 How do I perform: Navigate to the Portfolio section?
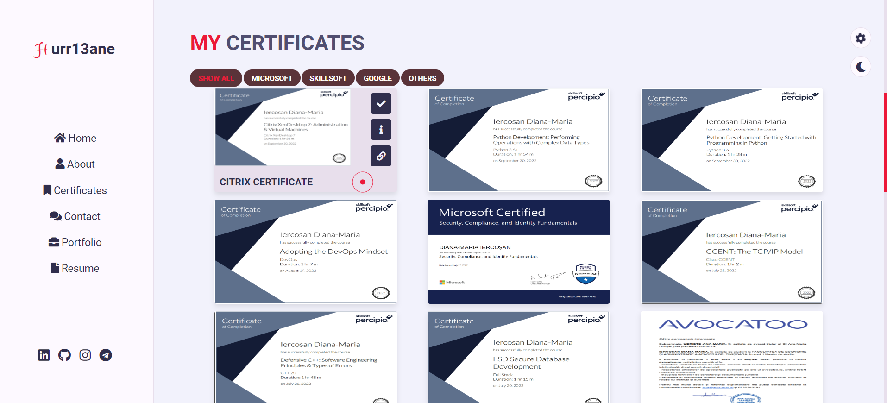[75, 242]
